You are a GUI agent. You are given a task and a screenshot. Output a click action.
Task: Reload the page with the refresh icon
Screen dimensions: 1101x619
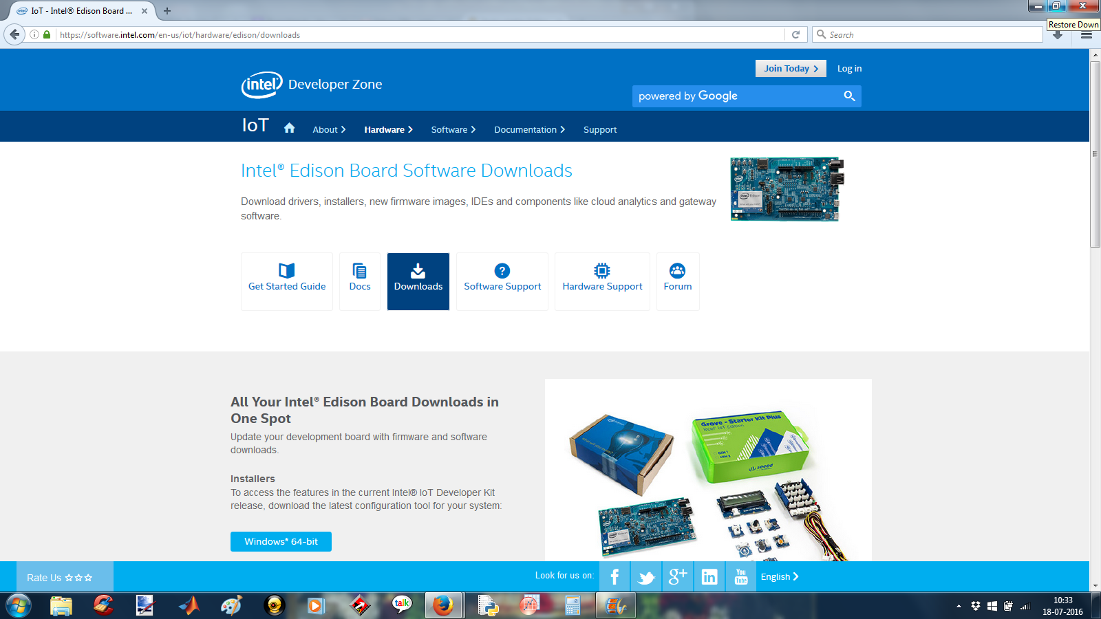coord(795,34)
